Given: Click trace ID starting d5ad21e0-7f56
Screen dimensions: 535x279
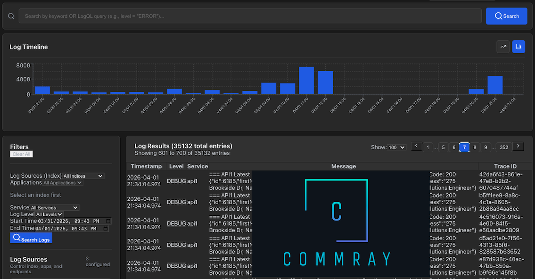Looking at the screenshot, I should (x=501, y=245).
